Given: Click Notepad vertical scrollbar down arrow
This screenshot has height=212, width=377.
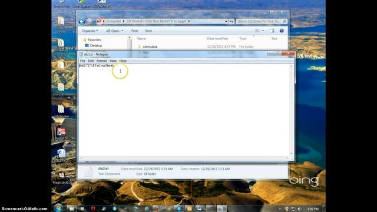Looking at the screenshot, I should tap(292, 154).
